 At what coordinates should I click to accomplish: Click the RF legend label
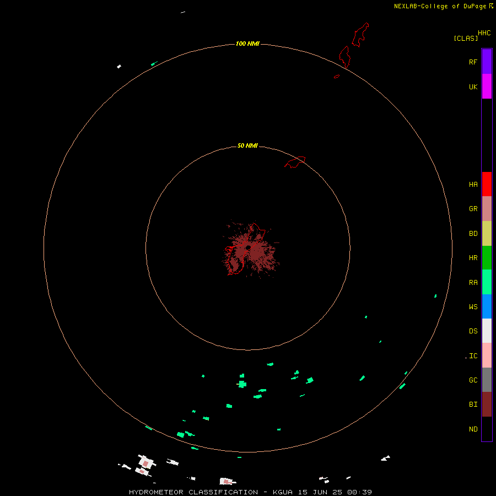(473, 62)
